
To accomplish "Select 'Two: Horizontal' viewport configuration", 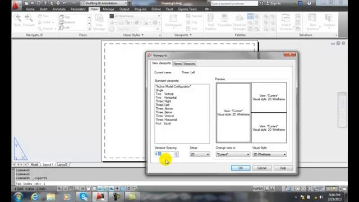I will (166, 98).
